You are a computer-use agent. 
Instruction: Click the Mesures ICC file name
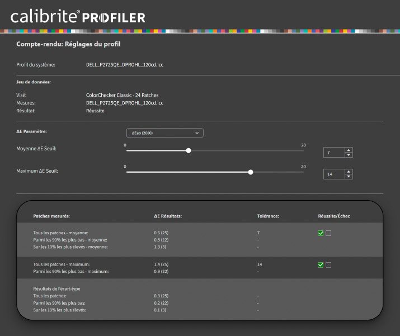coord(125,103)
